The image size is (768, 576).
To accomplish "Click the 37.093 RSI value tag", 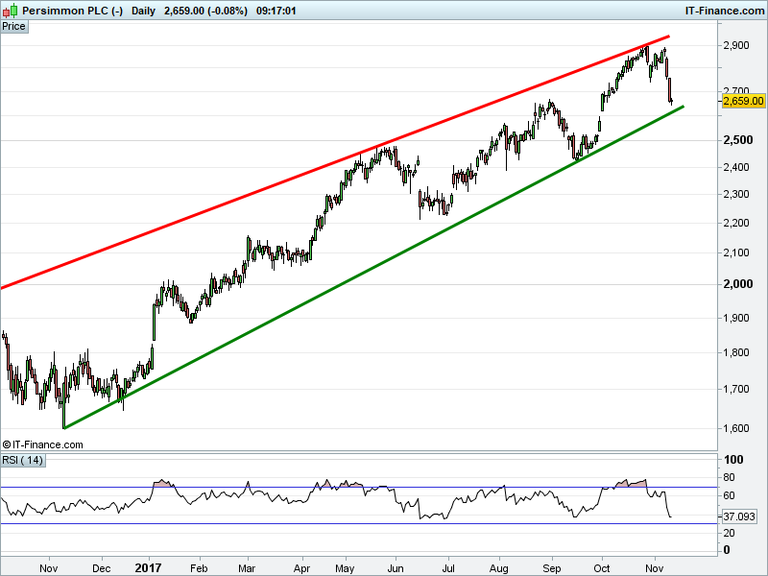I will click(x=739, y=516).
